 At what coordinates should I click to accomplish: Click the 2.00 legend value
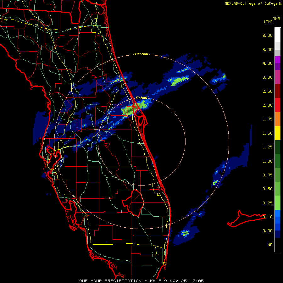tap(268, 105)
